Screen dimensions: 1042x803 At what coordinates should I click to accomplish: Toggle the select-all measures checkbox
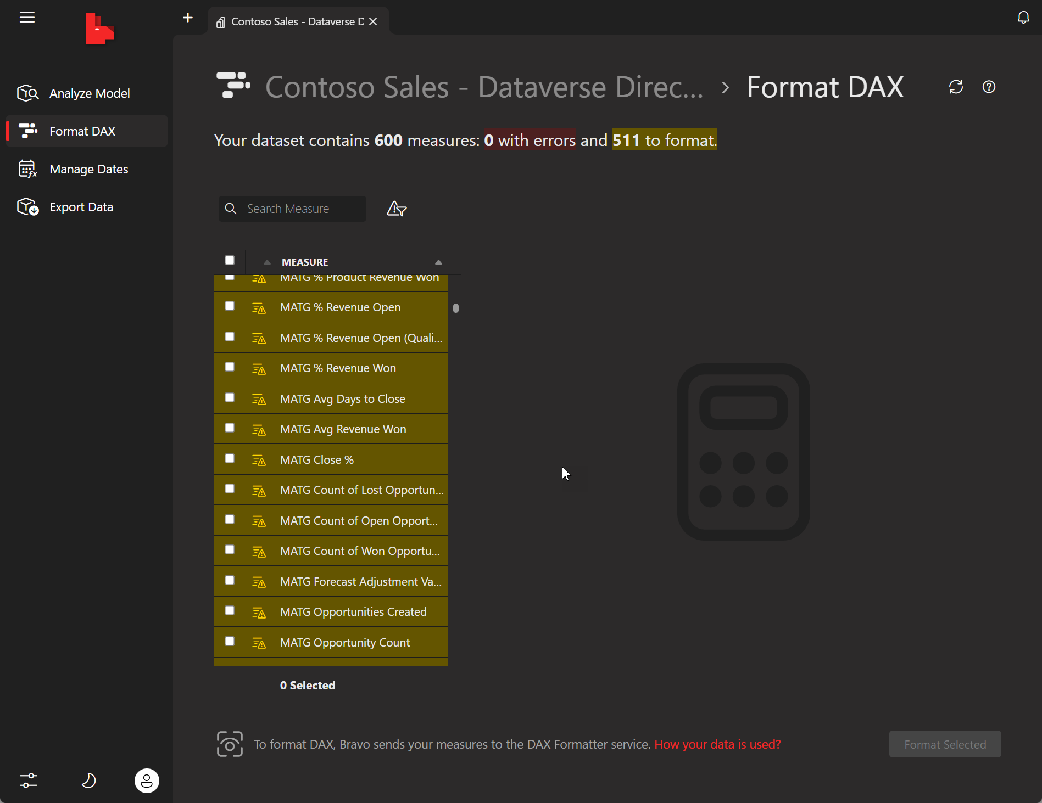pyautogui.click(x=230, y=260)
